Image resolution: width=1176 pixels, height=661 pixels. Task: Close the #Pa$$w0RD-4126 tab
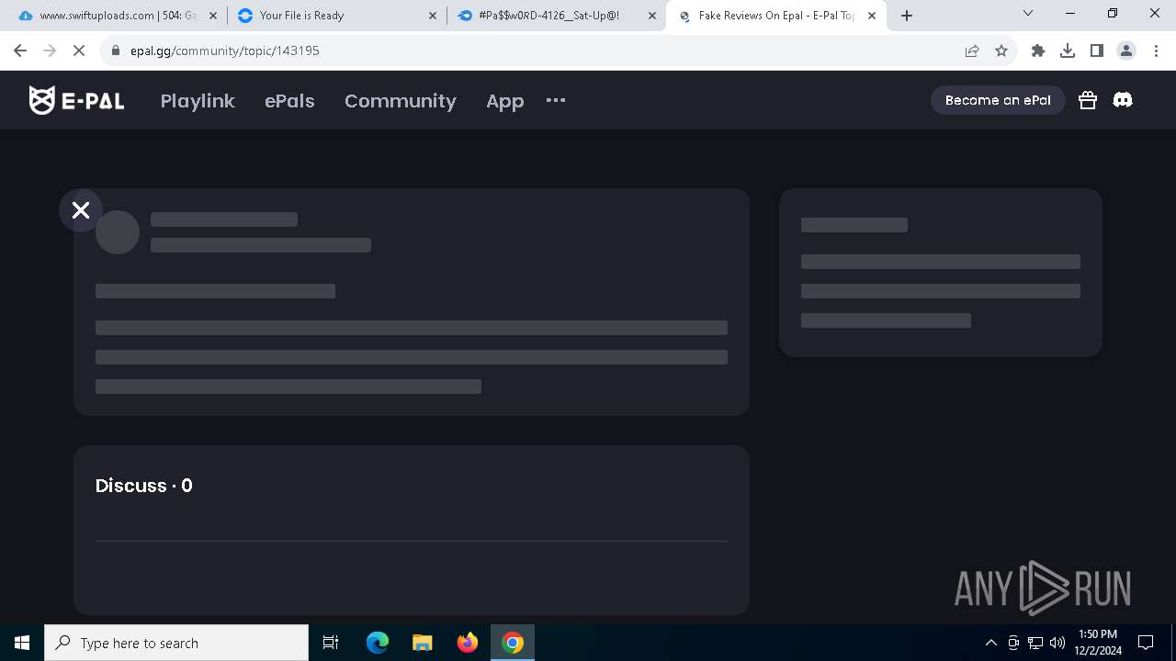coord(651,16)
